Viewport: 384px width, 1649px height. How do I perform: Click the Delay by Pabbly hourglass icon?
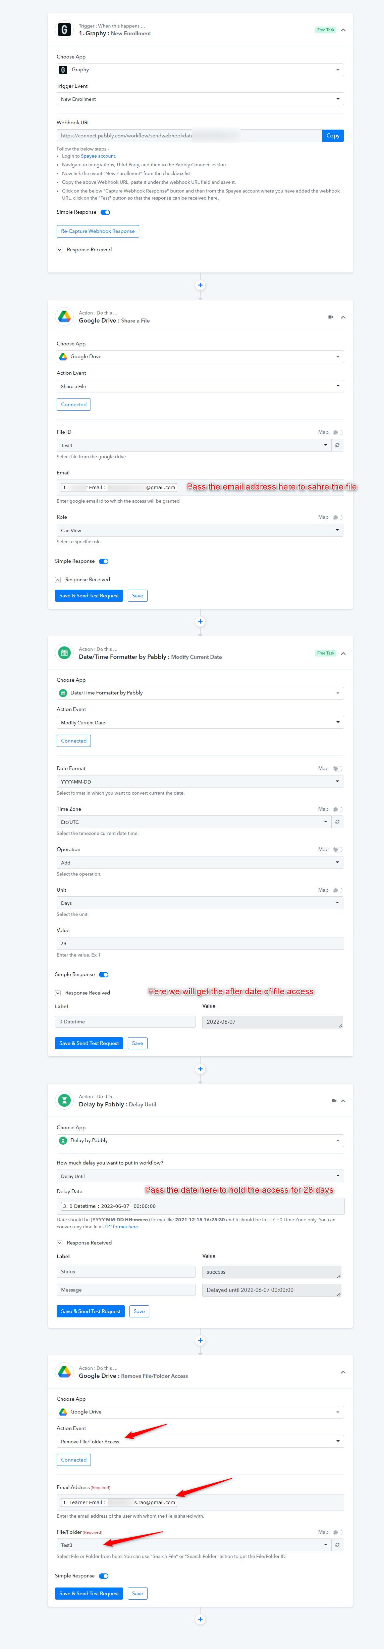point(64,1100)
